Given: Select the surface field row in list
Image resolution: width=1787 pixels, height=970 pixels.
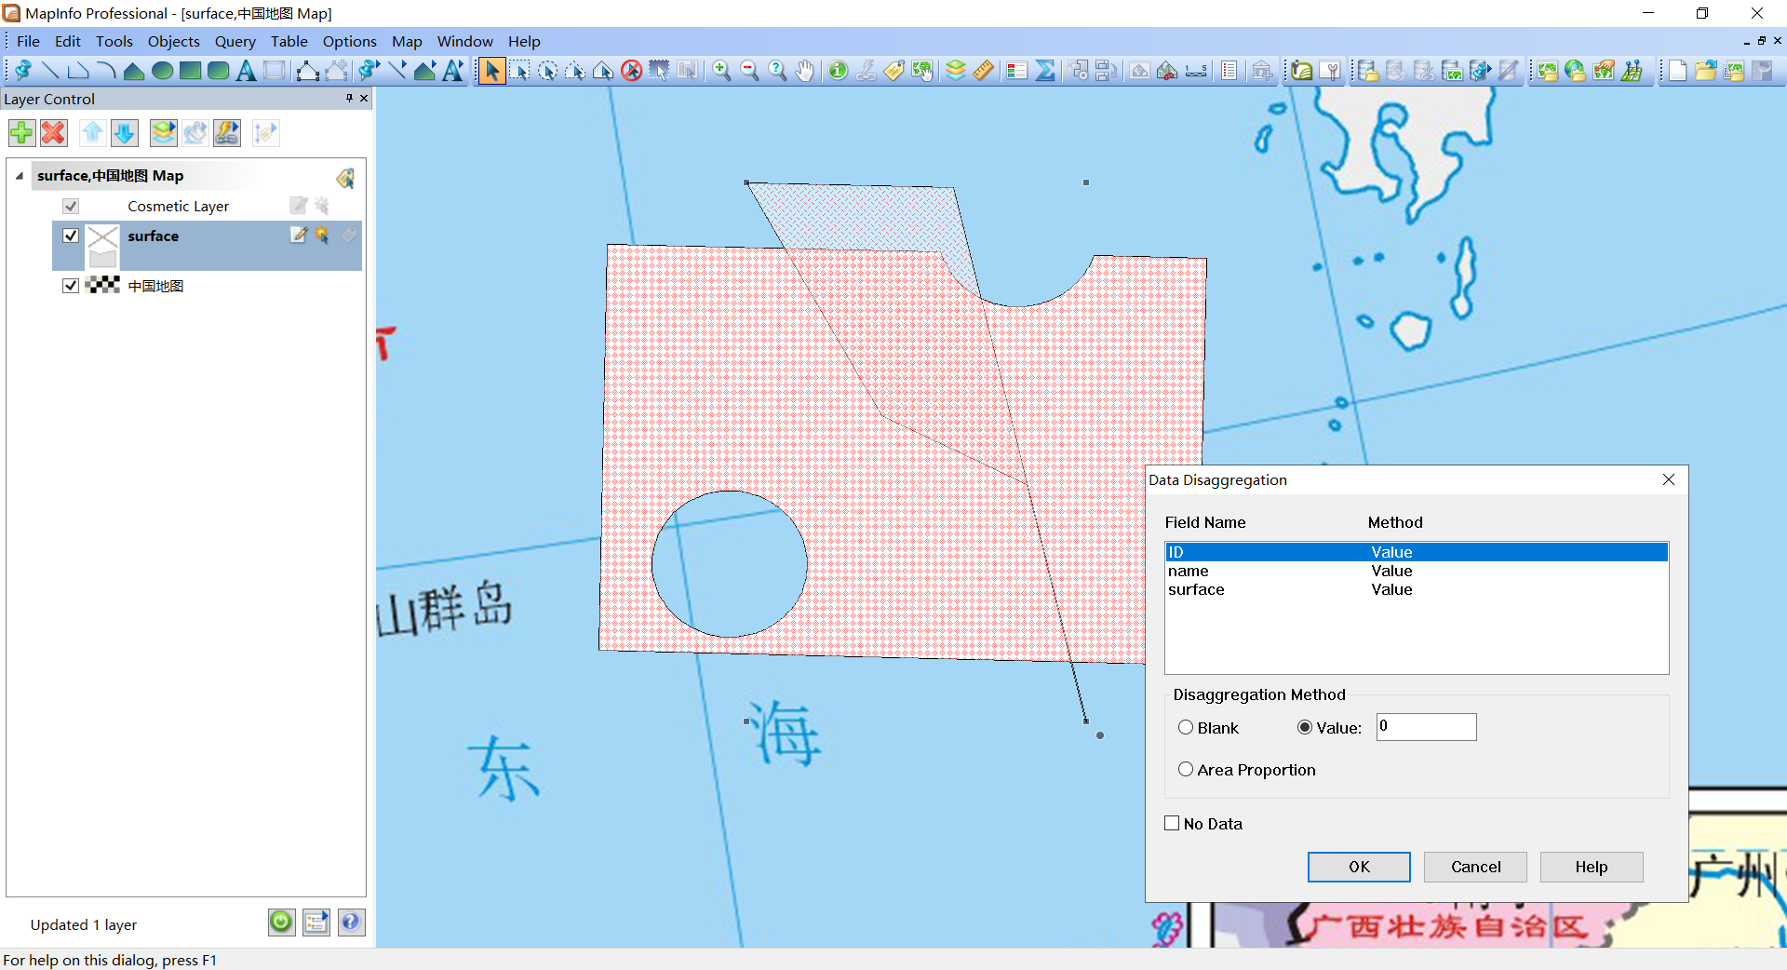Looking at the screenshot, I should 1416,589.
